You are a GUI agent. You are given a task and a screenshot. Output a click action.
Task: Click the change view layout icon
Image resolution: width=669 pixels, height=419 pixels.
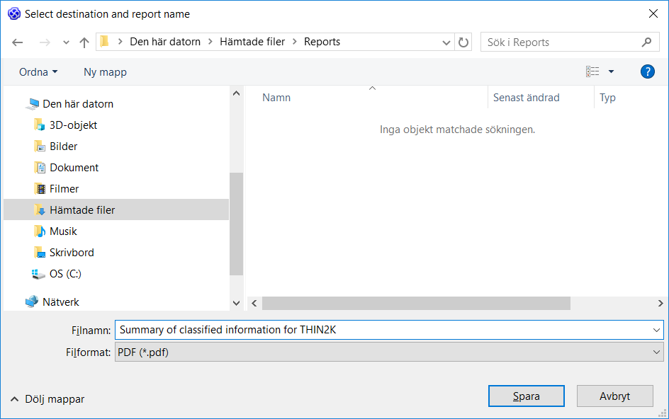point(592,71)
